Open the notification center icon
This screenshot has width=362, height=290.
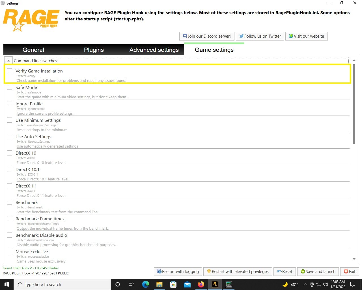click(353, 284)
